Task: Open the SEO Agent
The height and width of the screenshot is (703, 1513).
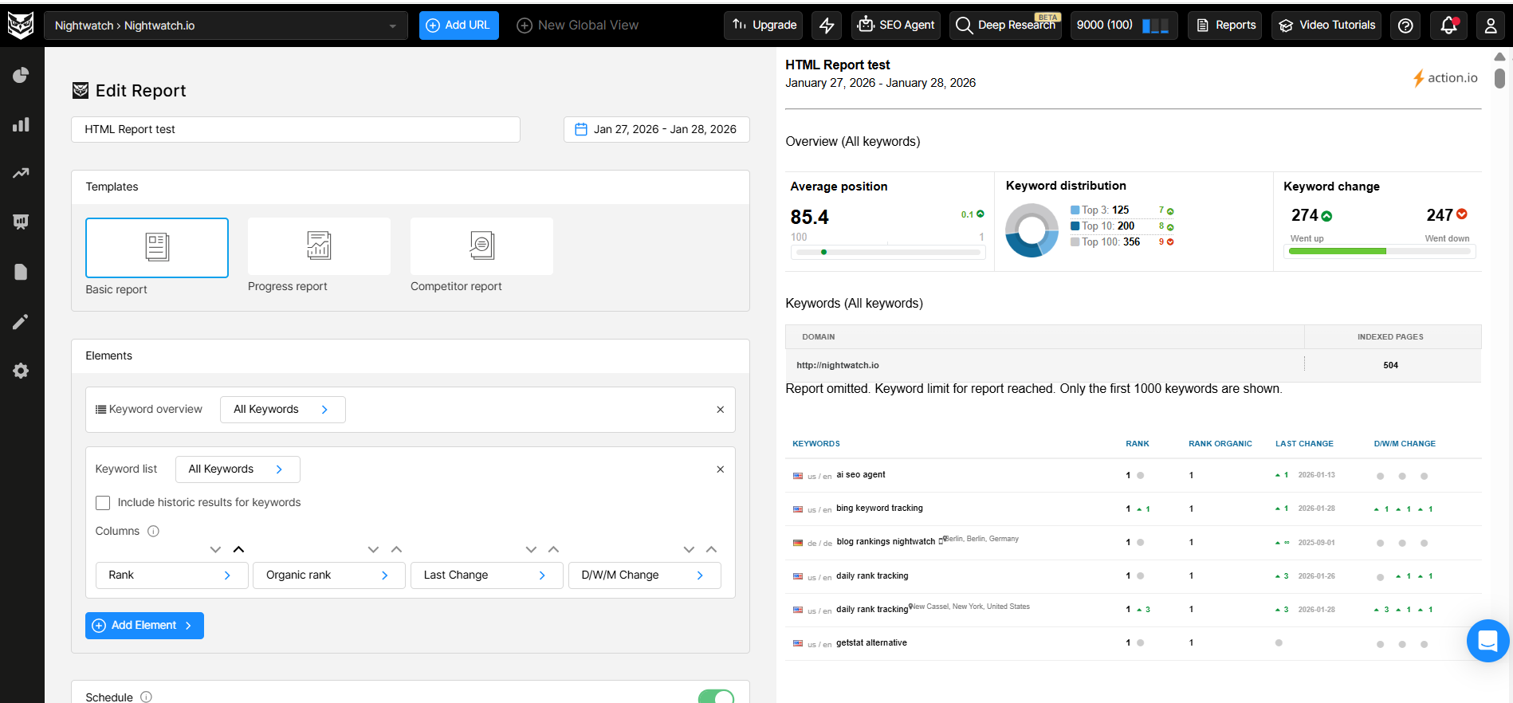Action: [x=896, y=26]
